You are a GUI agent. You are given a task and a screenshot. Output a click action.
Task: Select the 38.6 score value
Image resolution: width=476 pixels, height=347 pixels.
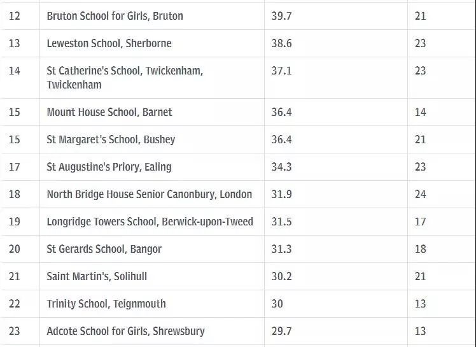click(281, 43)
